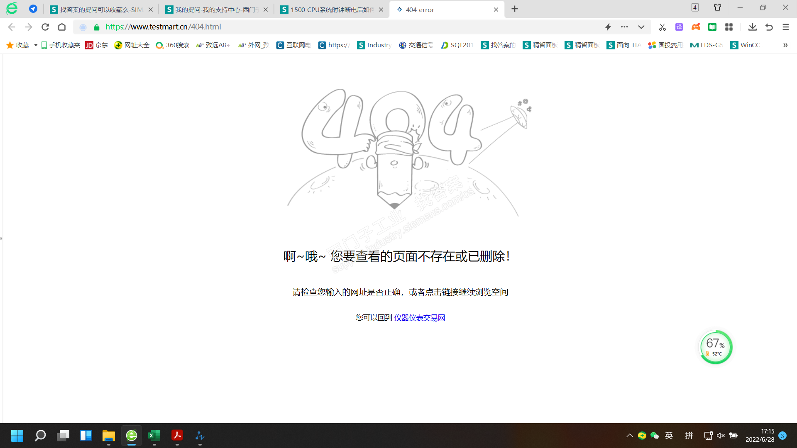Open the 京东 bookmark
797x448 pixels.
[x=97, y=45]
